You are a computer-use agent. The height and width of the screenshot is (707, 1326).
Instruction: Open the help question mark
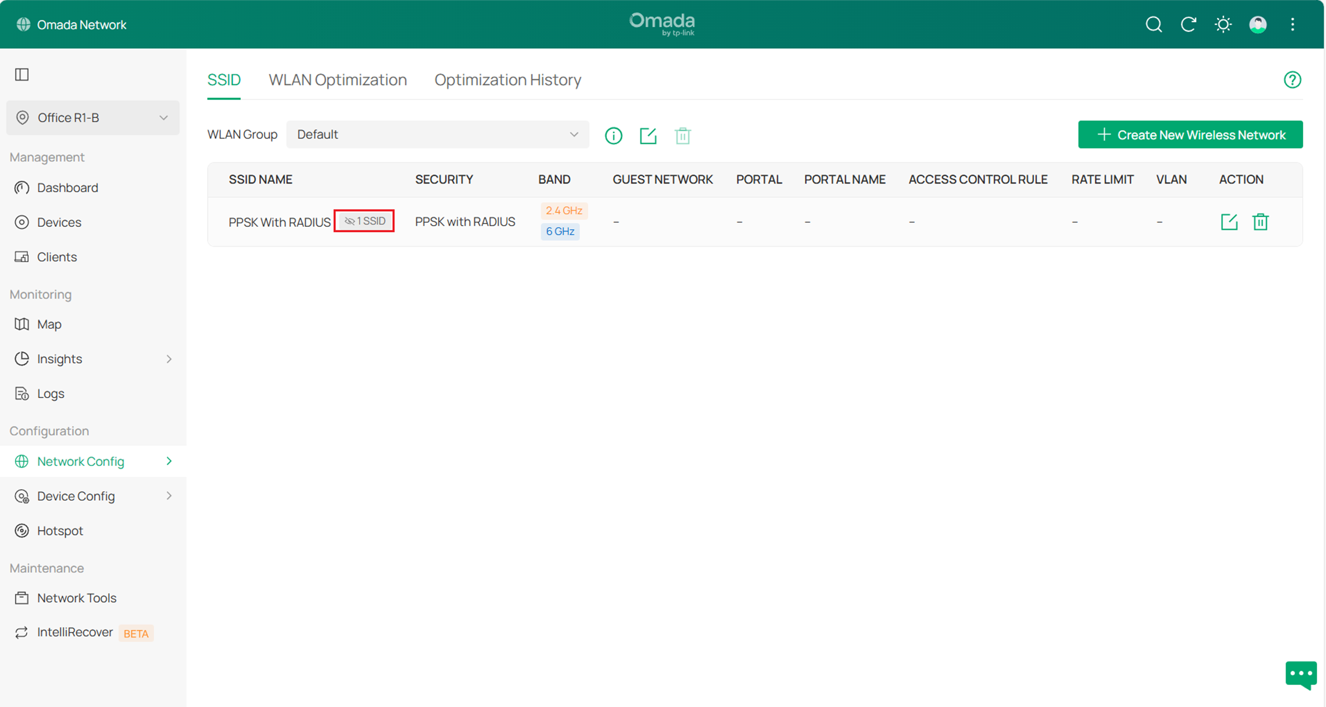tap(1293, 79)
